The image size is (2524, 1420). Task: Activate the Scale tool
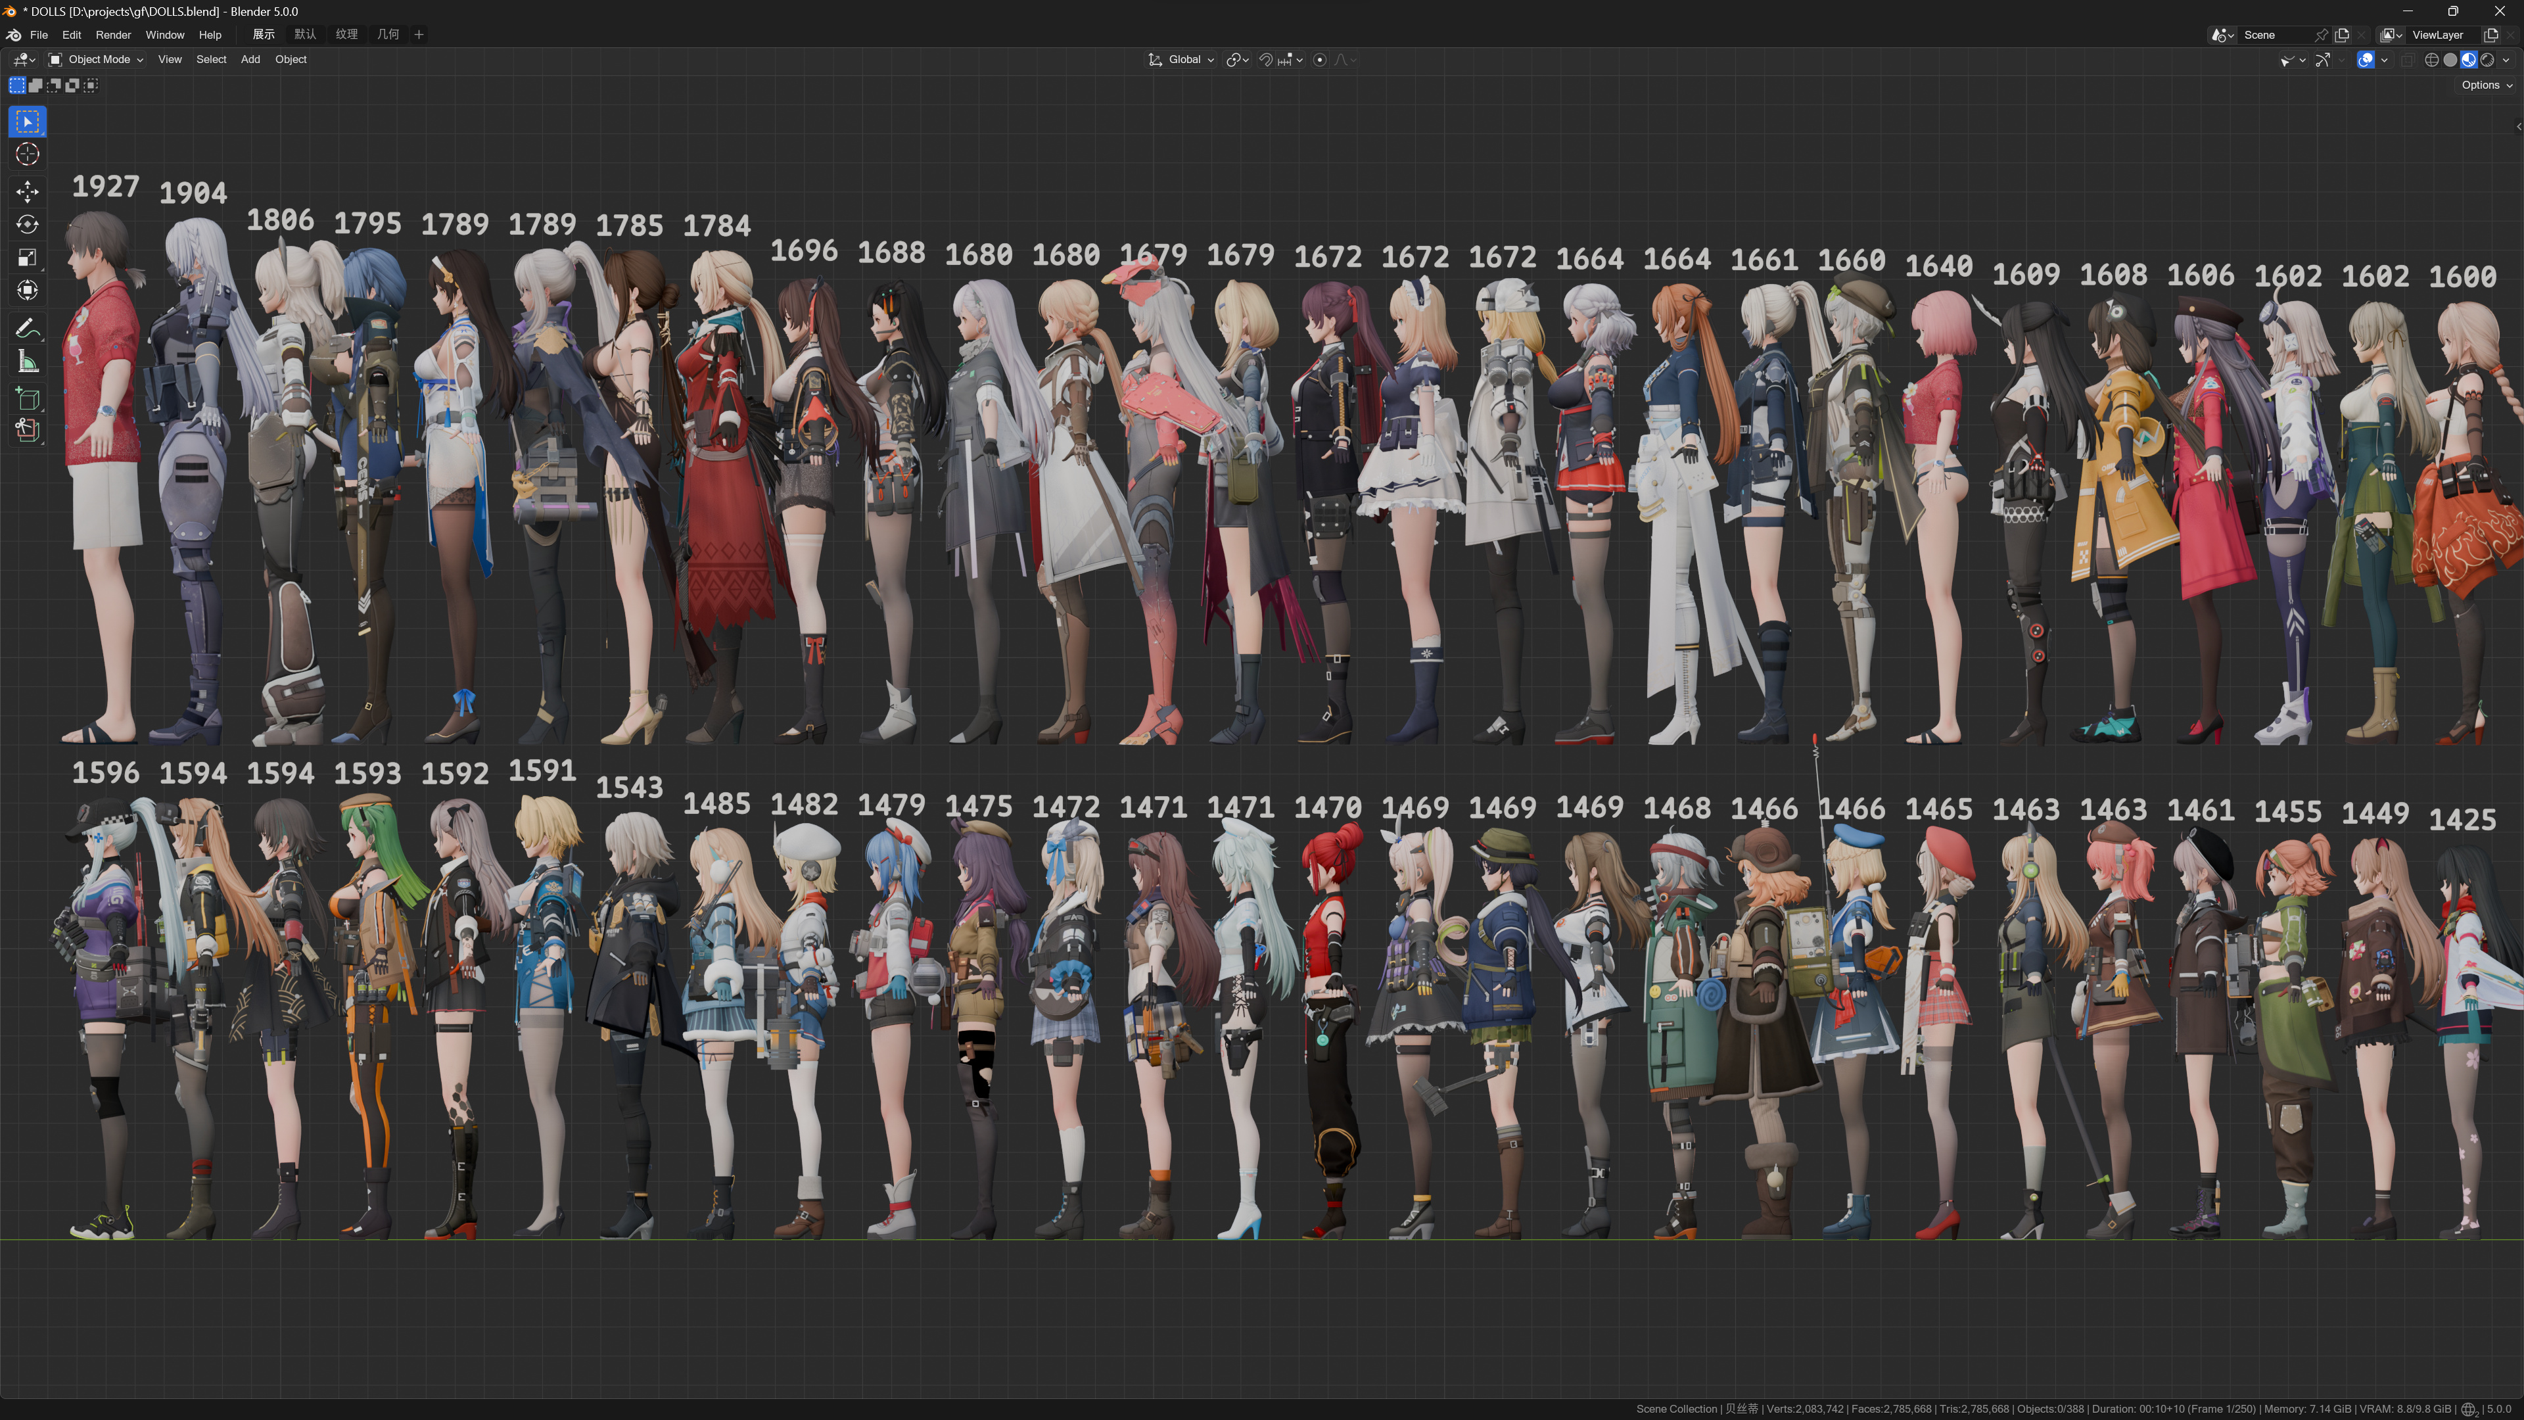28,258
